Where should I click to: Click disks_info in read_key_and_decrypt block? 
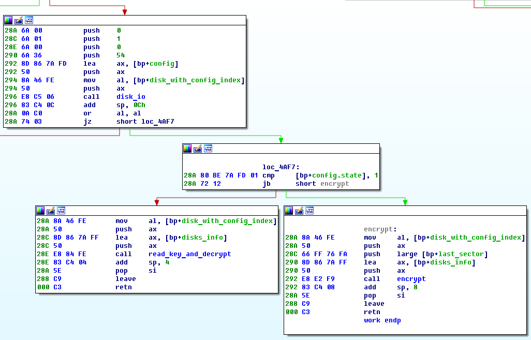202,238
